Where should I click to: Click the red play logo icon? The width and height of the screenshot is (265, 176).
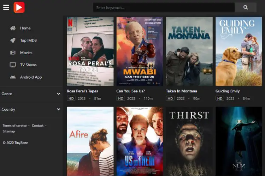(x=19, y=7)
